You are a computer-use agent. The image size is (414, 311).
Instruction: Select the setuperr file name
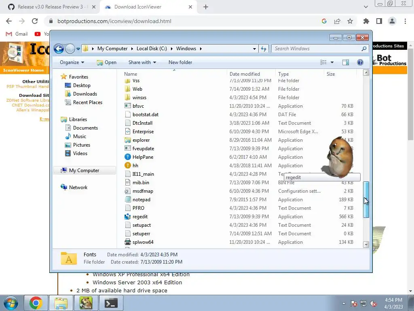pyautogui.click(x=141, y=234)
